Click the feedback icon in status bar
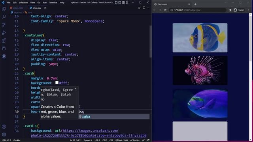 click(x=143, y=140)
